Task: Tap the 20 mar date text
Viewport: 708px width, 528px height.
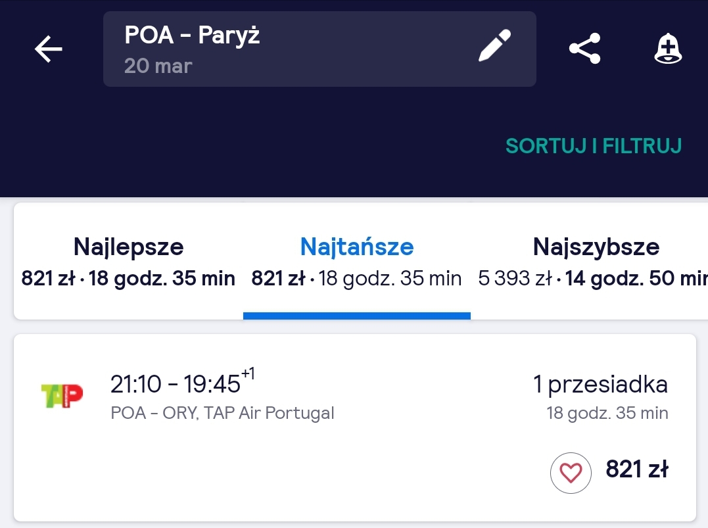Action: (x=158, y=66)
